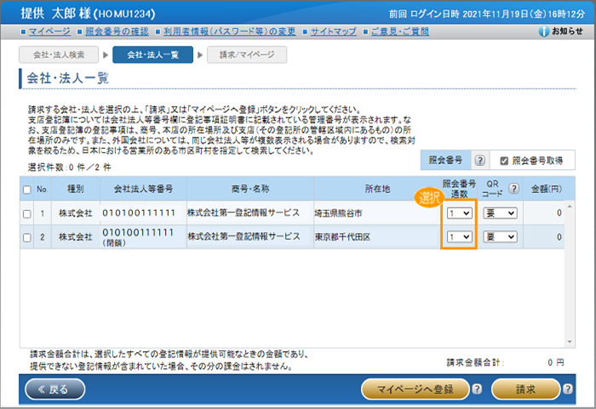The height and width of the screenshot is (409, 596).
Task: Expand QRコード dropdown in row 1
Action: [496, 213]
